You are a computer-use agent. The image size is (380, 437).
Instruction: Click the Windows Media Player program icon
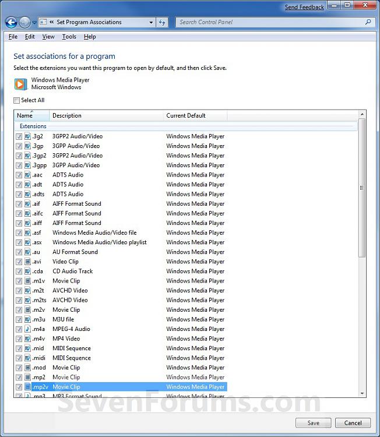point(21,84)
